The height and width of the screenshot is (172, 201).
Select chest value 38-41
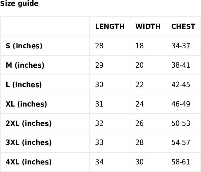click(181, 65)
